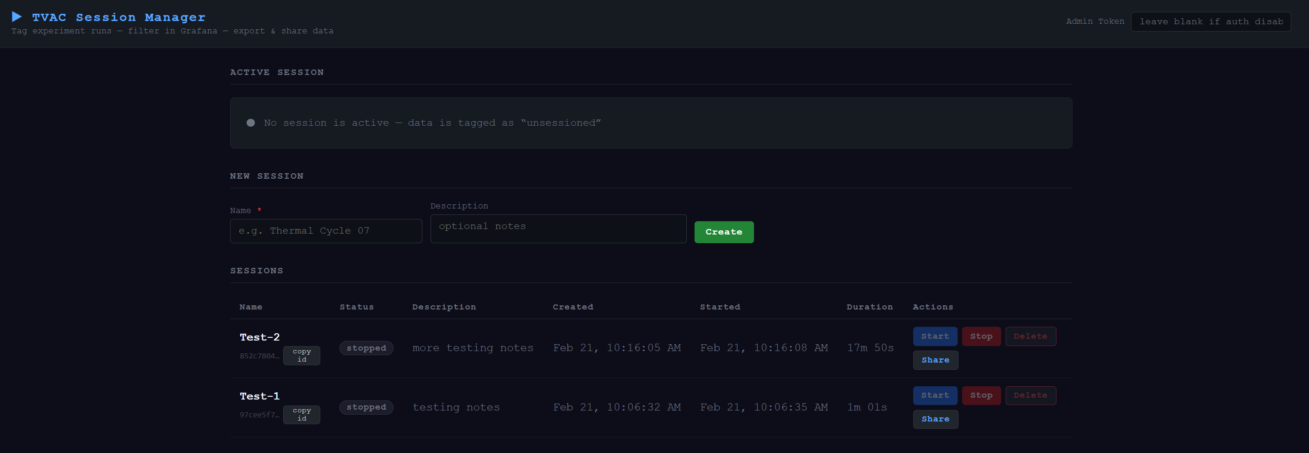Click the Test-1 session name
1309x453 pixels.
259,396
